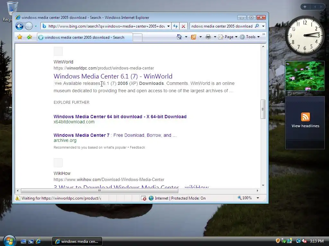The width and height of the screenshot is (329, 246).
Task: Click the vertical scrollbar thumb
Action: [x=263, y=109]
